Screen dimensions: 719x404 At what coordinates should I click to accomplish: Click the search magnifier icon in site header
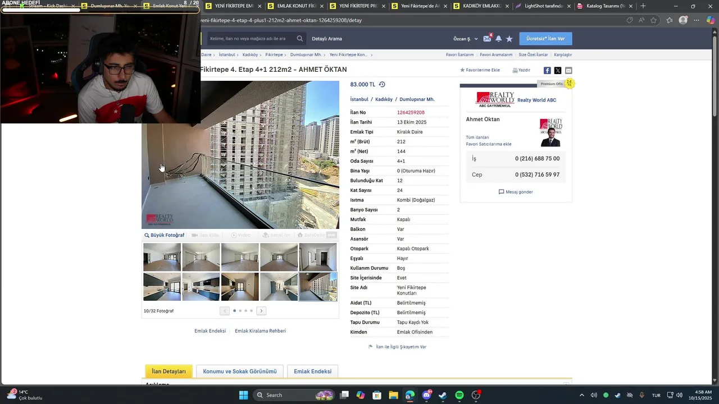(300, 39)
